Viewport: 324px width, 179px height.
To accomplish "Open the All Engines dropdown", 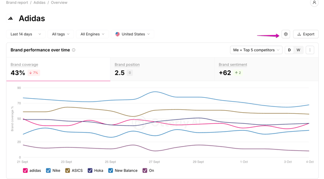I will (92, 34).
